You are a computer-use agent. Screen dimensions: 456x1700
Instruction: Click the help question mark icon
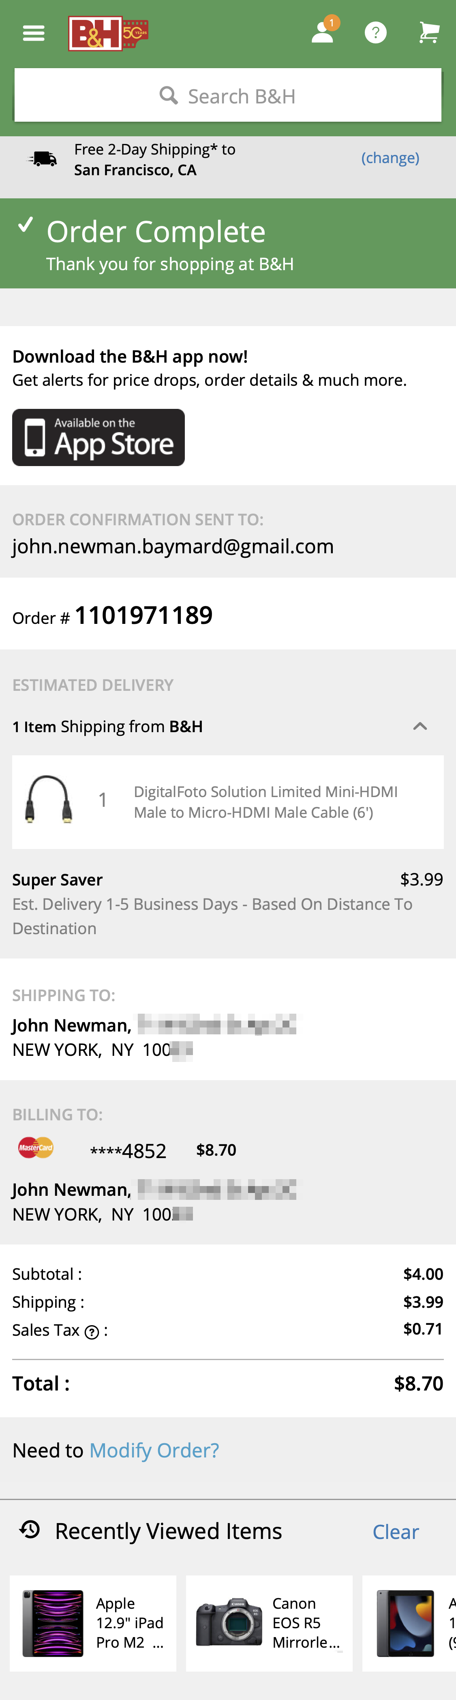[375, 31]
